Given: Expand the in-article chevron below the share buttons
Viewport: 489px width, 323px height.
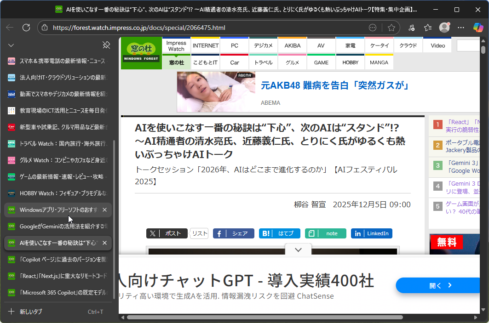Looking at the screenshot, I should pos(298,249).
